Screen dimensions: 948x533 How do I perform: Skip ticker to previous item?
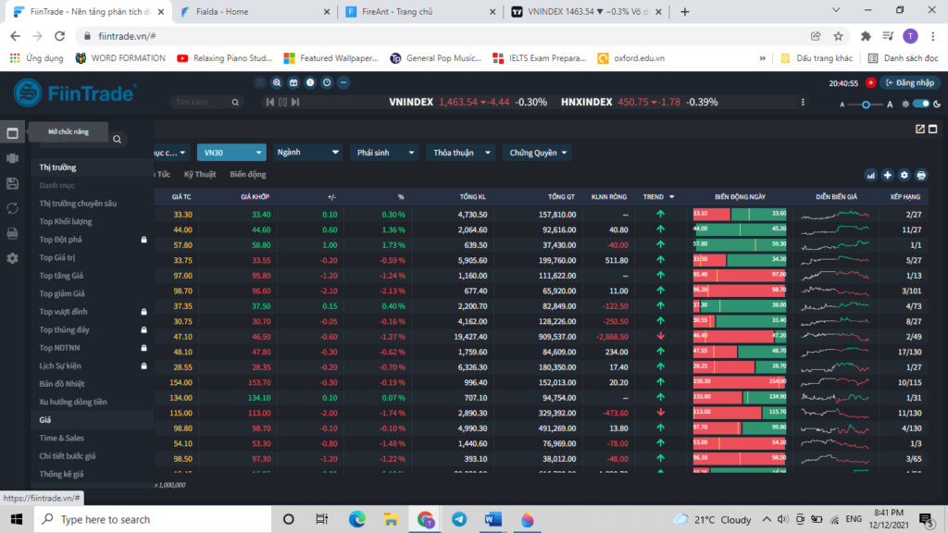(x=270, y=102)
